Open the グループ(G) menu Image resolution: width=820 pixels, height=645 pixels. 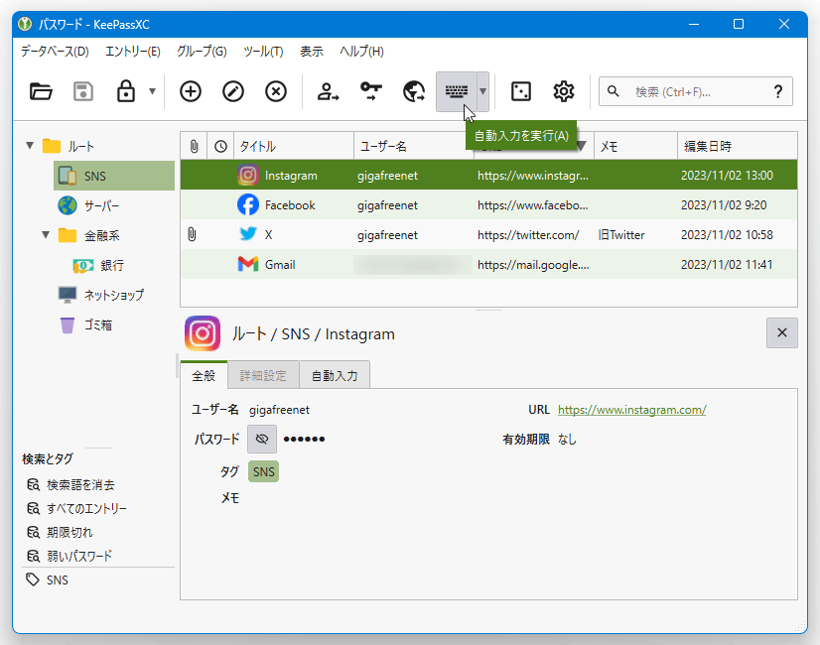click(202, 52)
